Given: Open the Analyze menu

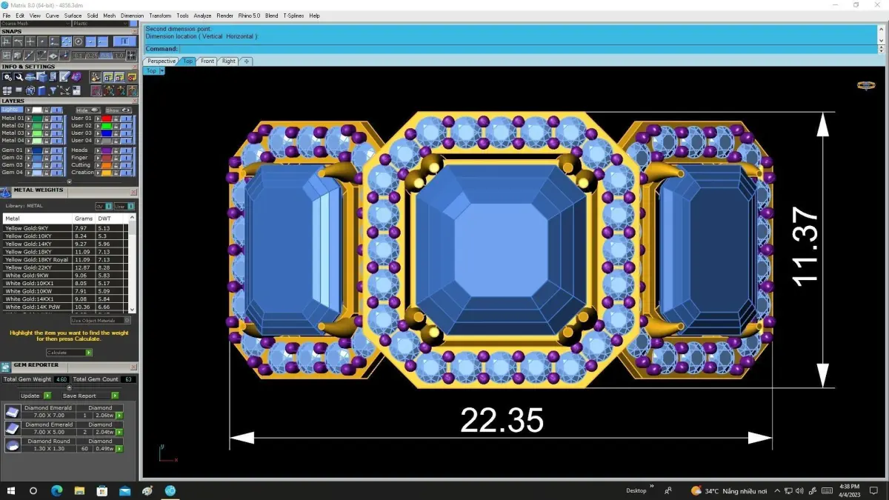Looking at the screenshot, I should 202,16.
